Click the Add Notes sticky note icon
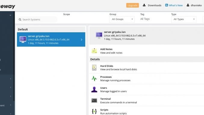 click(x=94, y=51)
